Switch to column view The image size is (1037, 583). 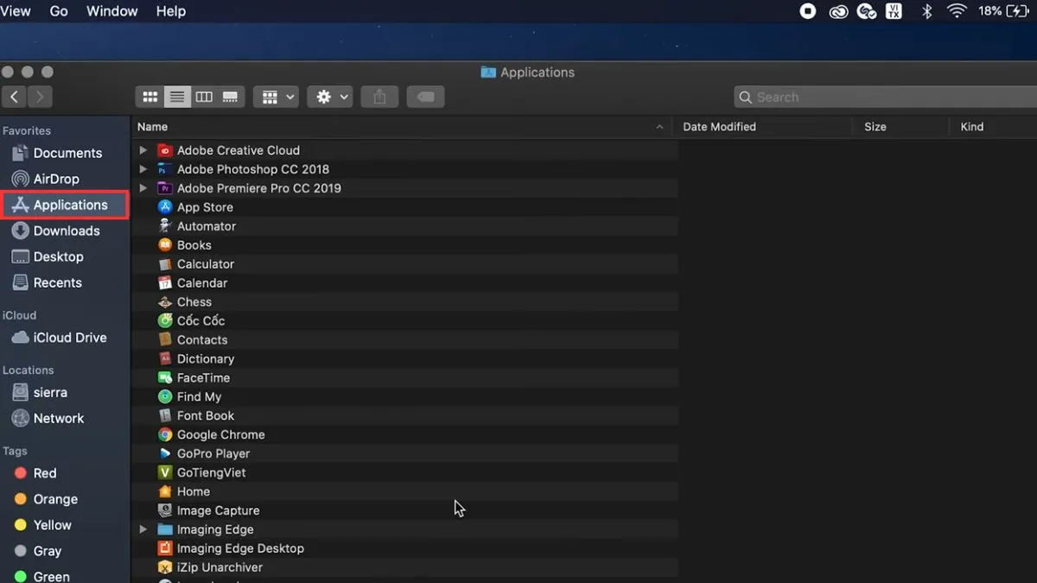pyautogui.click(x=204, y=98)
